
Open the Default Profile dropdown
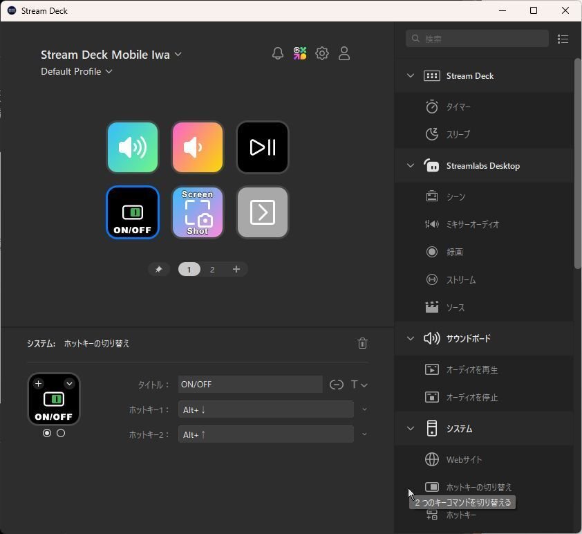tap(76, 71)
